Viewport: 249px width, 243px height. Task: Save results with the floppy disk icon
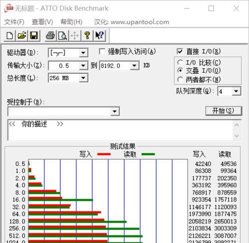pos(34,35)
